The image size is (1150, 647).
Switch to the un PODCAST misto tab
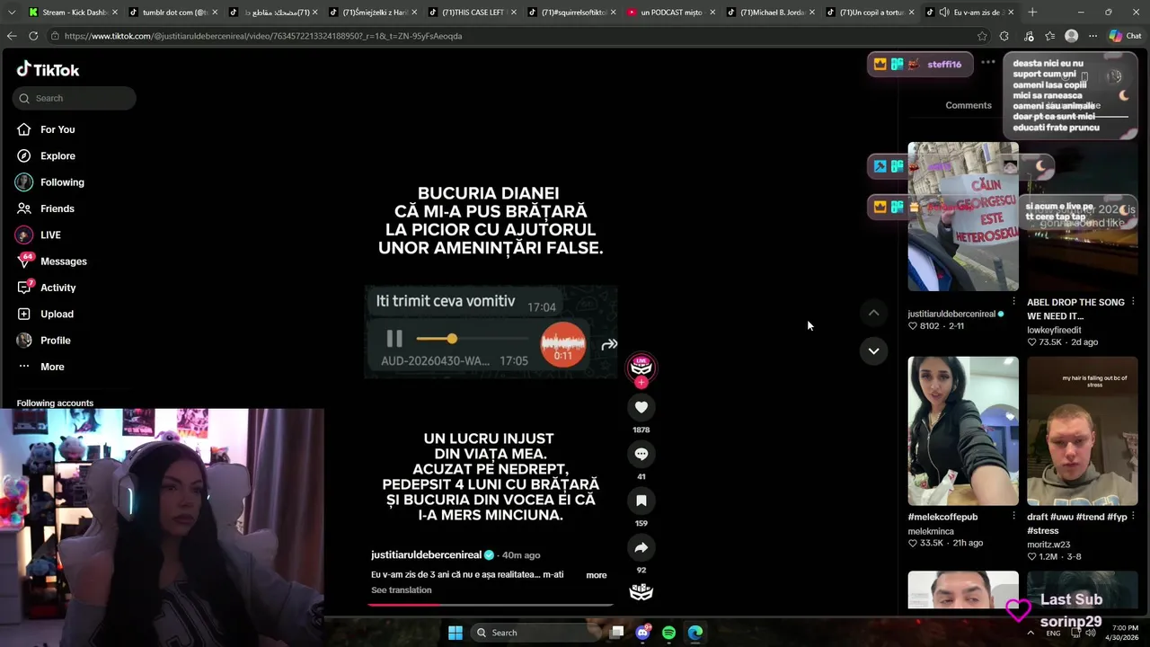pyautogui.click(x=672, y=13)
